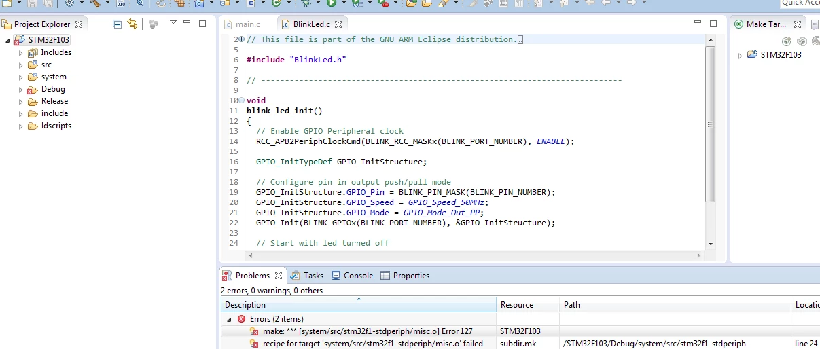Toggle Link with Editor in Project Explorer
820x349 pixels.
132,24
